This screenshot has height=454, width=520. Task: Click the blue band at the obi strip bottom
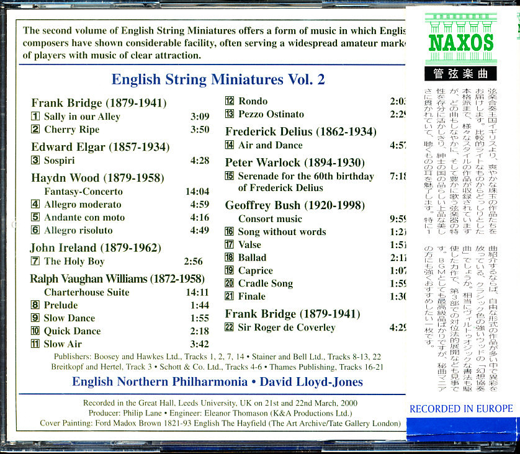click(461, 429)
